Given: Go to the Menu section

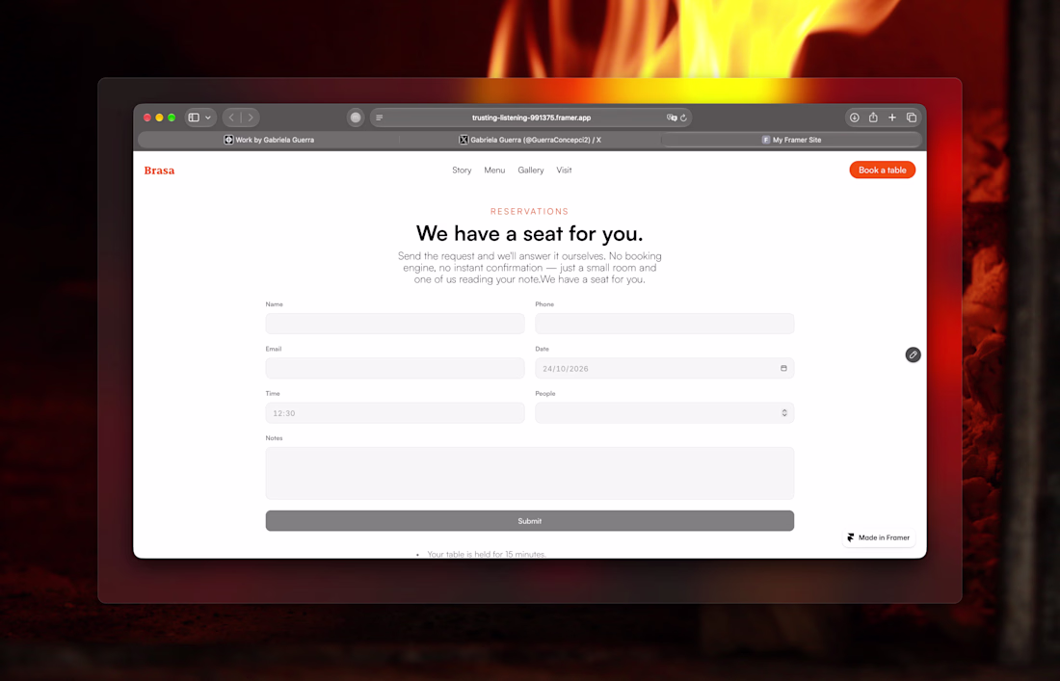Looking at the screenshot, I should tap(494, 170).
